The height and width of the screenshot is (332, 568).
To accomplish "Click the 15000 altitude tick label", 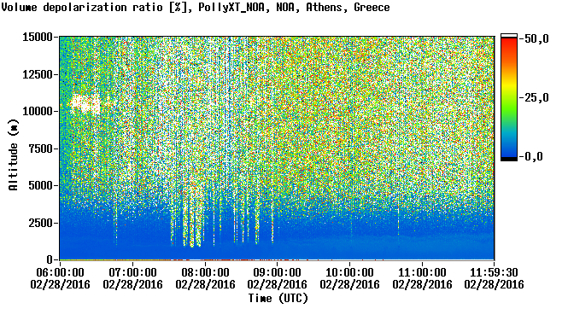I will click(38, 37).
